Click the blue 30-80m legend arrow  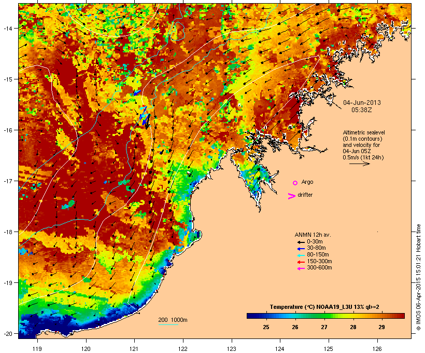tap(301, 249)
